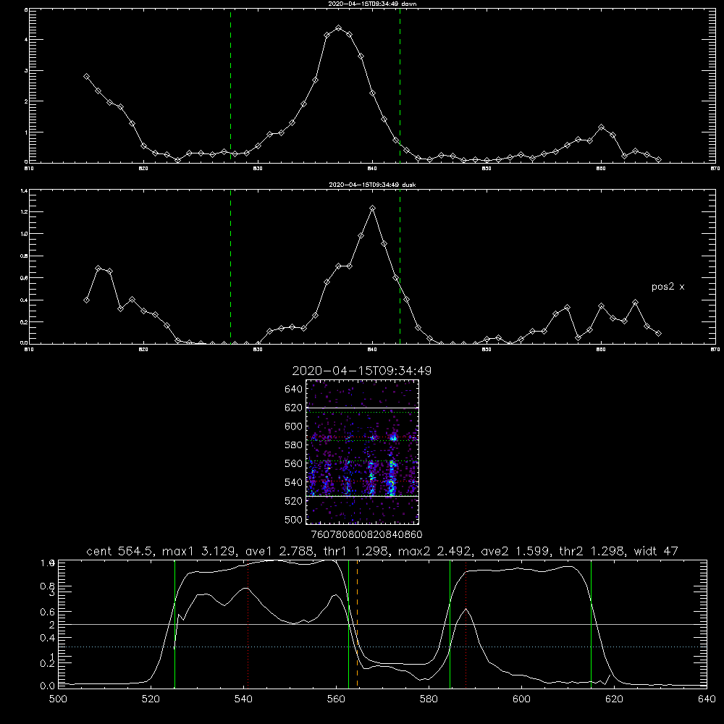Click the '520' y-axis label of spectral image

point(294,501)
